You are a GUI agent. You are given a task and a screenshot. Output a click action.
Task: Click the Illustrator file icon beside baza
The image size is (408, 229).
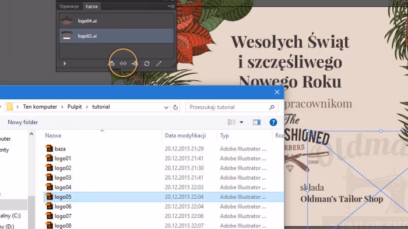click(49, 148)
